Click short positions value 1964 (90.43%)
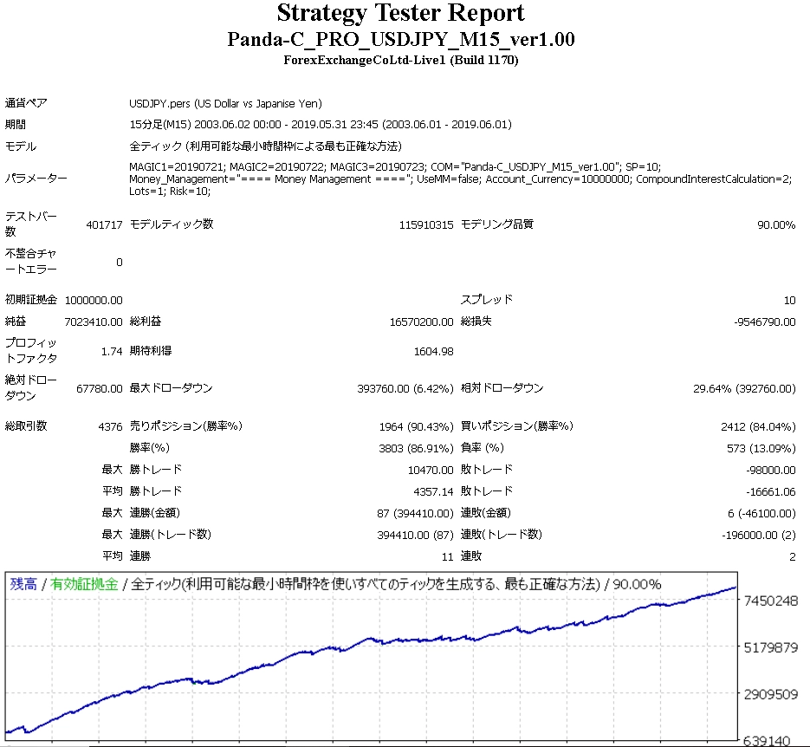This screenshot has height=747, width=810. point(416,426)
